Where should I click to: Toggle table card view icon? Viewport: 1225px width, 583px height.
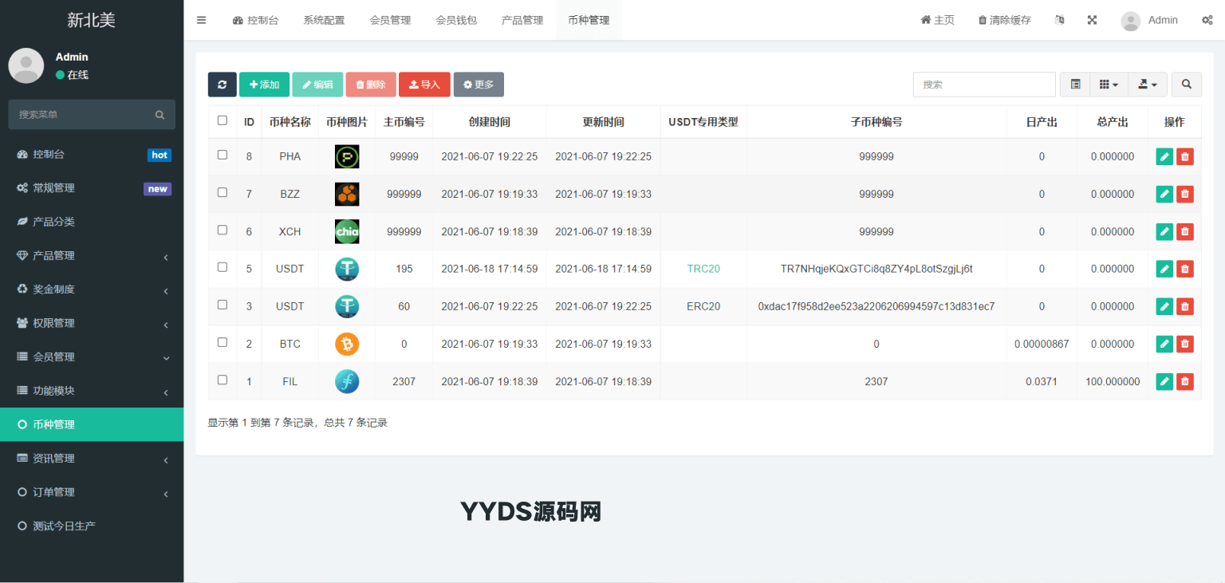(1075, 85)
